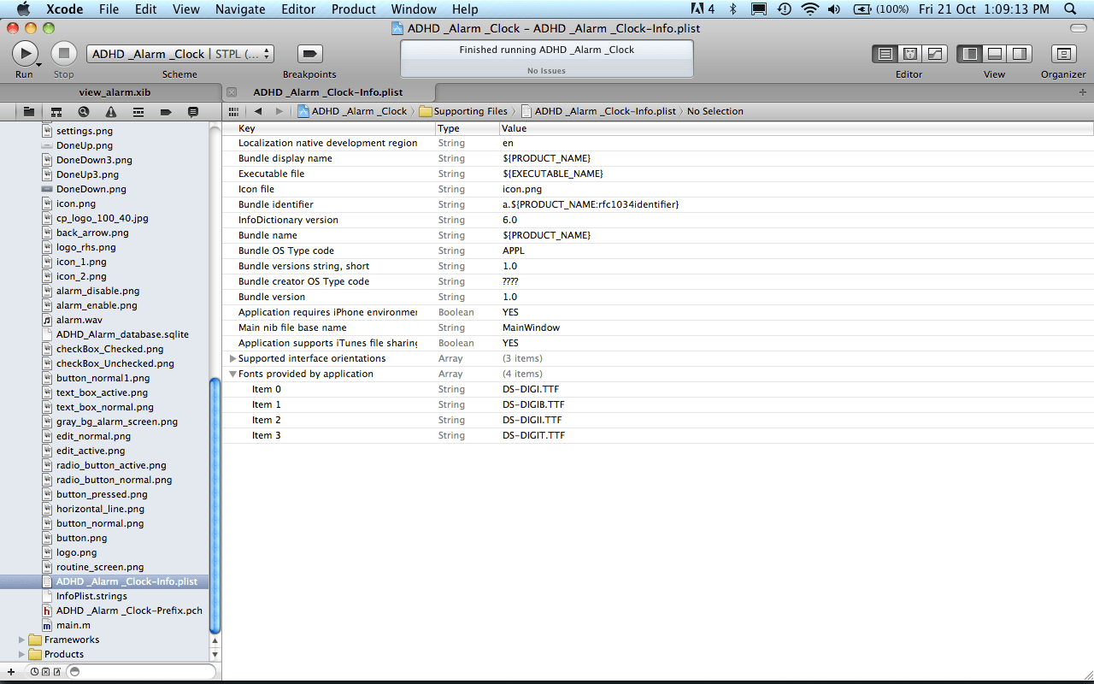Image resolution: width=1094 pixels, height=684 pixels.
Task: Show the Breakpoint navigator
Action: [x=166, y=111]
